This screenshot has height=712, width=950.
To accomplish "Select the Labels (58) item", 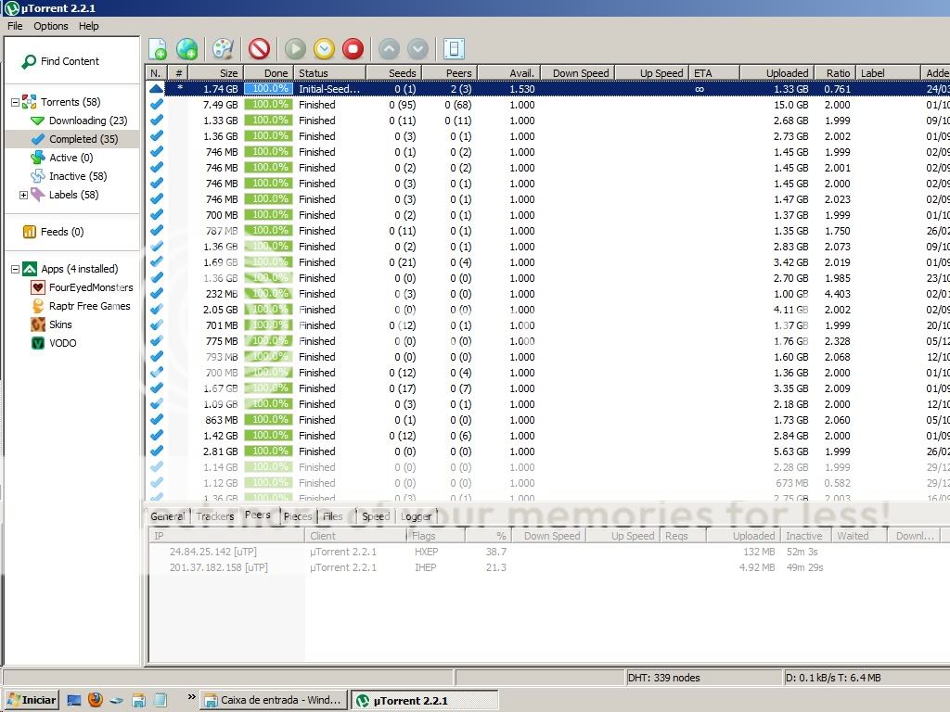I will point(73,195).
